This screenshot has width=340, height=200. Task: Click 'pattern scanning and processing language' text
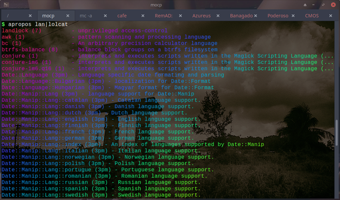click(144, 37)
